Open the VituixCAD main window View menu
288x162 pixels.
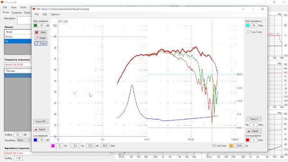click(13, 7)
